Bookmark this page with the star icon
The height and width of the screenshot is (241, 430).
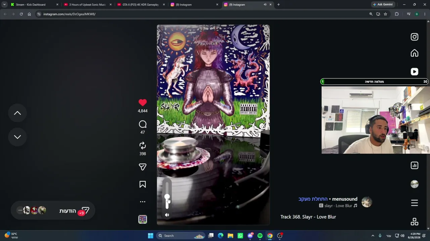pos(385,14)
